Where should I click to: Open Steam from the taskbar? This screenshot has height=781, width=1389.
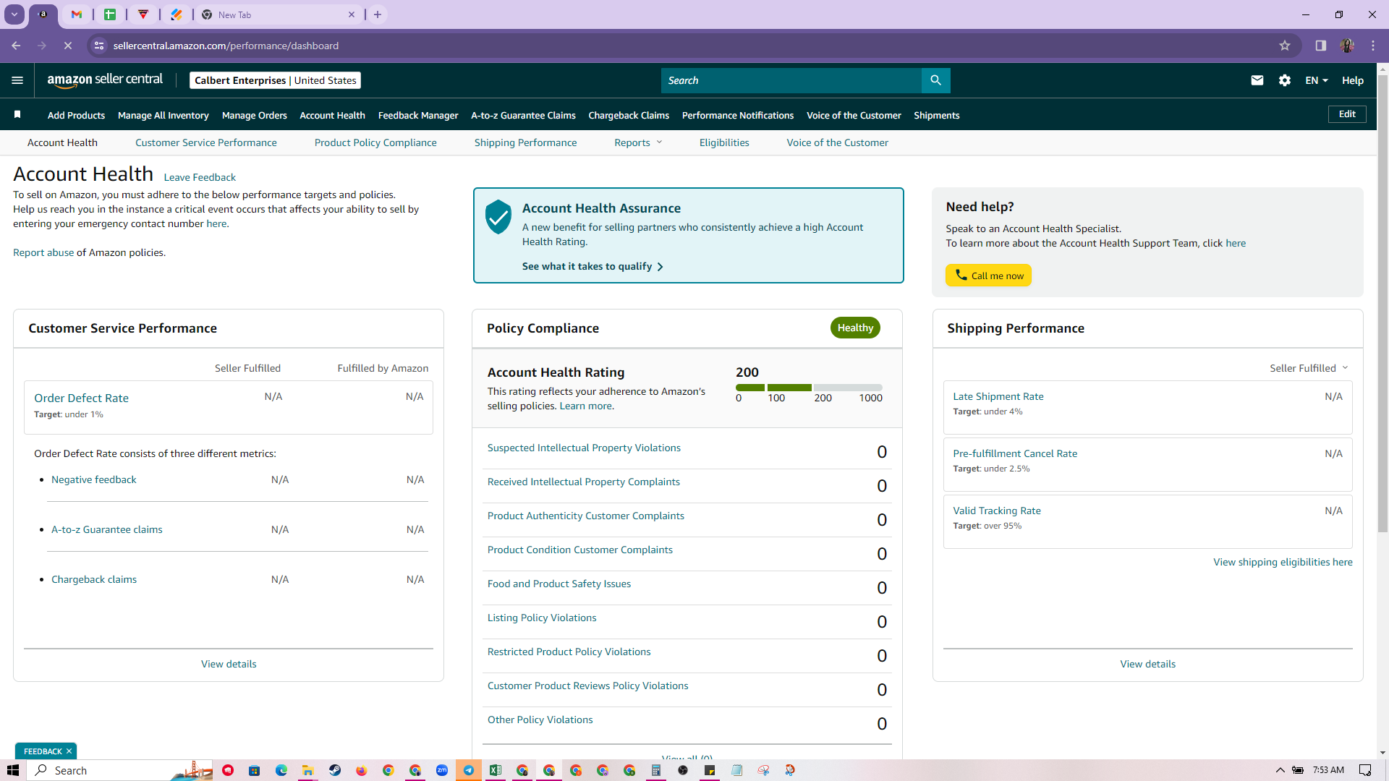[335, 770]
